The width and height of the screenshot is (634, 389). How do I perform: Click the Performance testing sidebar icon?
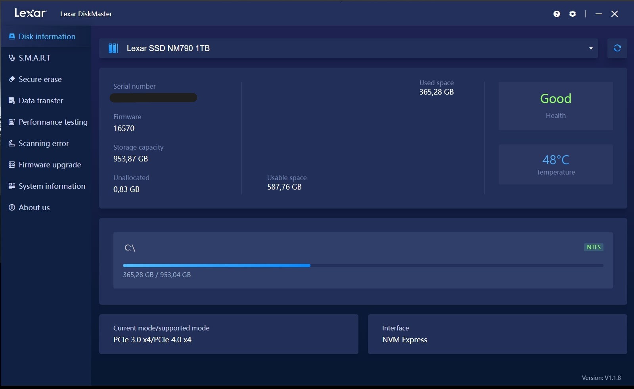[12, 122]
